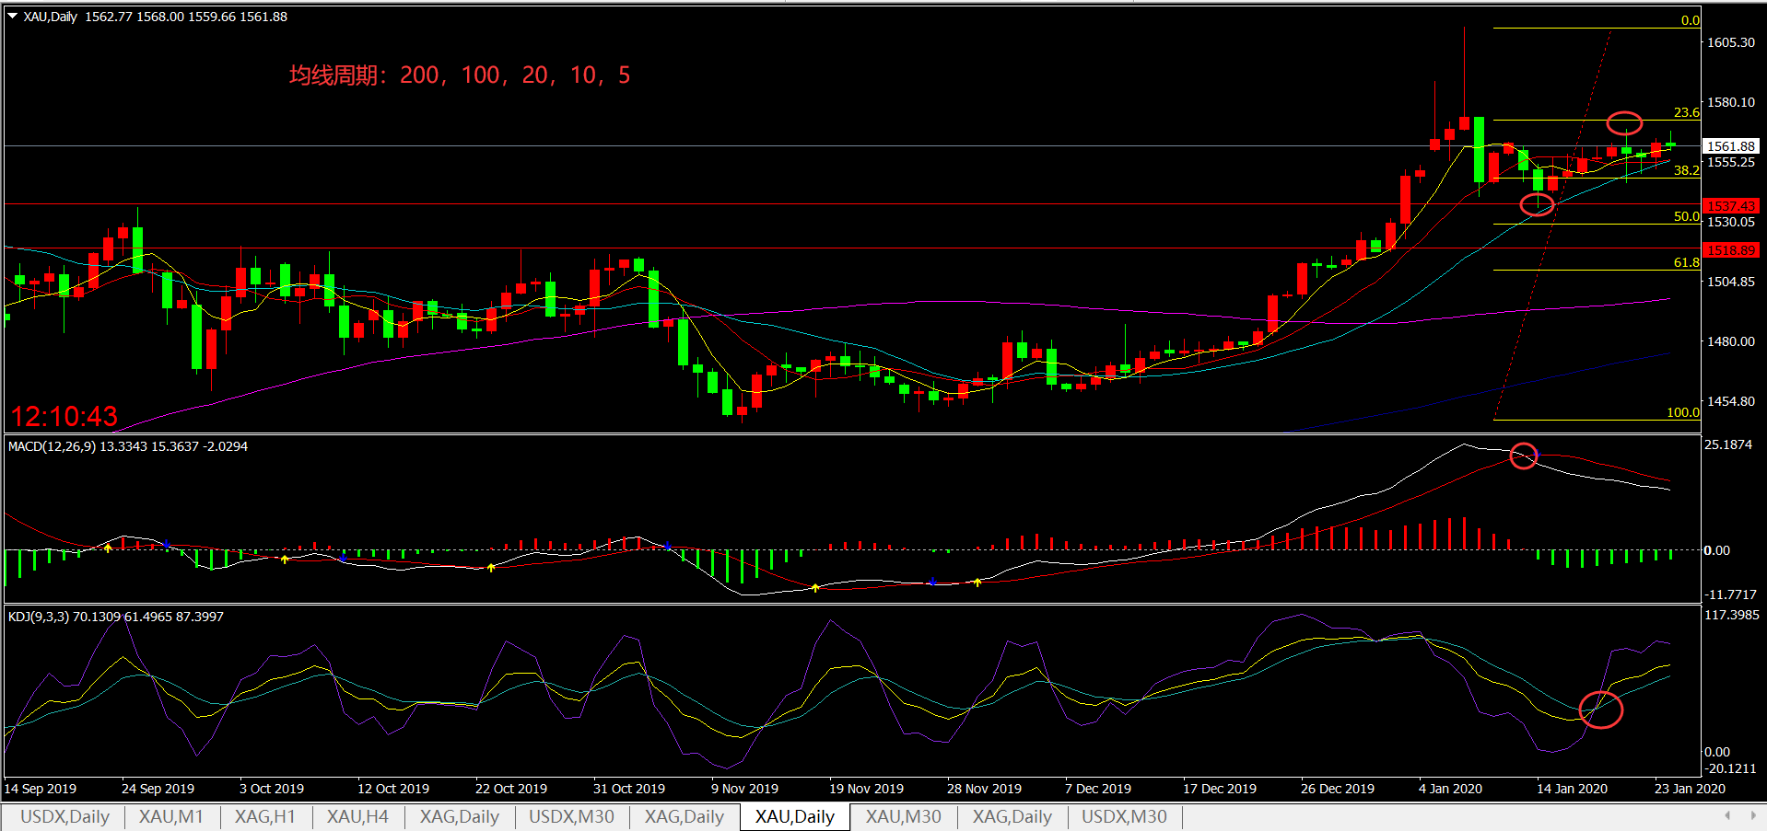The image size is (1767, 831).
Task: Click the red 1518.89 price level label
Action: coord(1731,250)
